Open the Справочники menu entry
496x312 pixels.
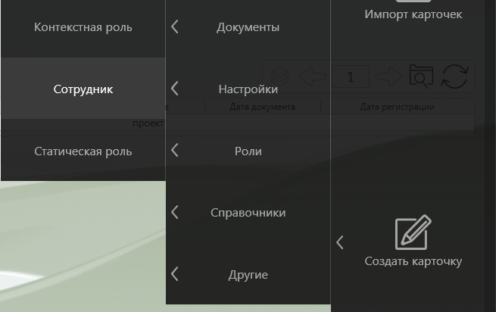click(248, 213)
